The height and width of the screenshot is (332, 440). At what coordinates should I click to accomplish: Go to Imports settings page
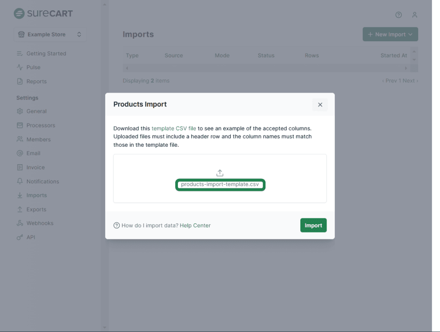37,195
